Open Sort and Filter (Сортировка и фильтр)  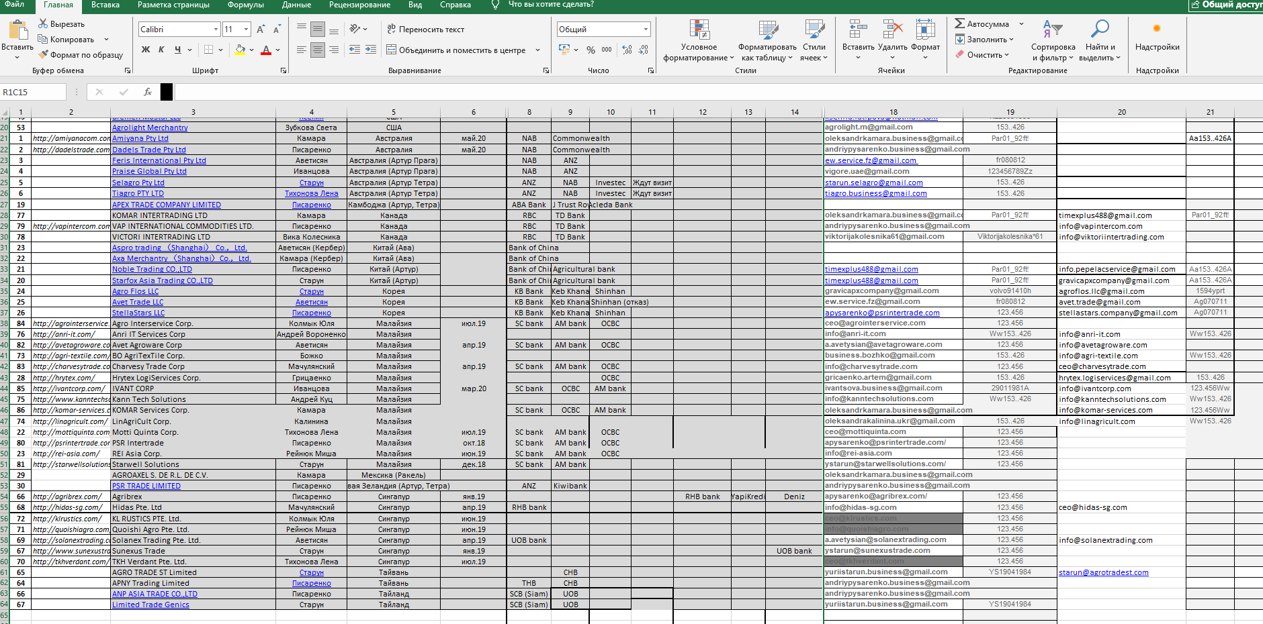coord(1053,40)
